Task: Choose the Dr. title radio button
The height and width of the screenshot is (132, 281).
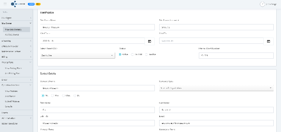Action: 75,96
